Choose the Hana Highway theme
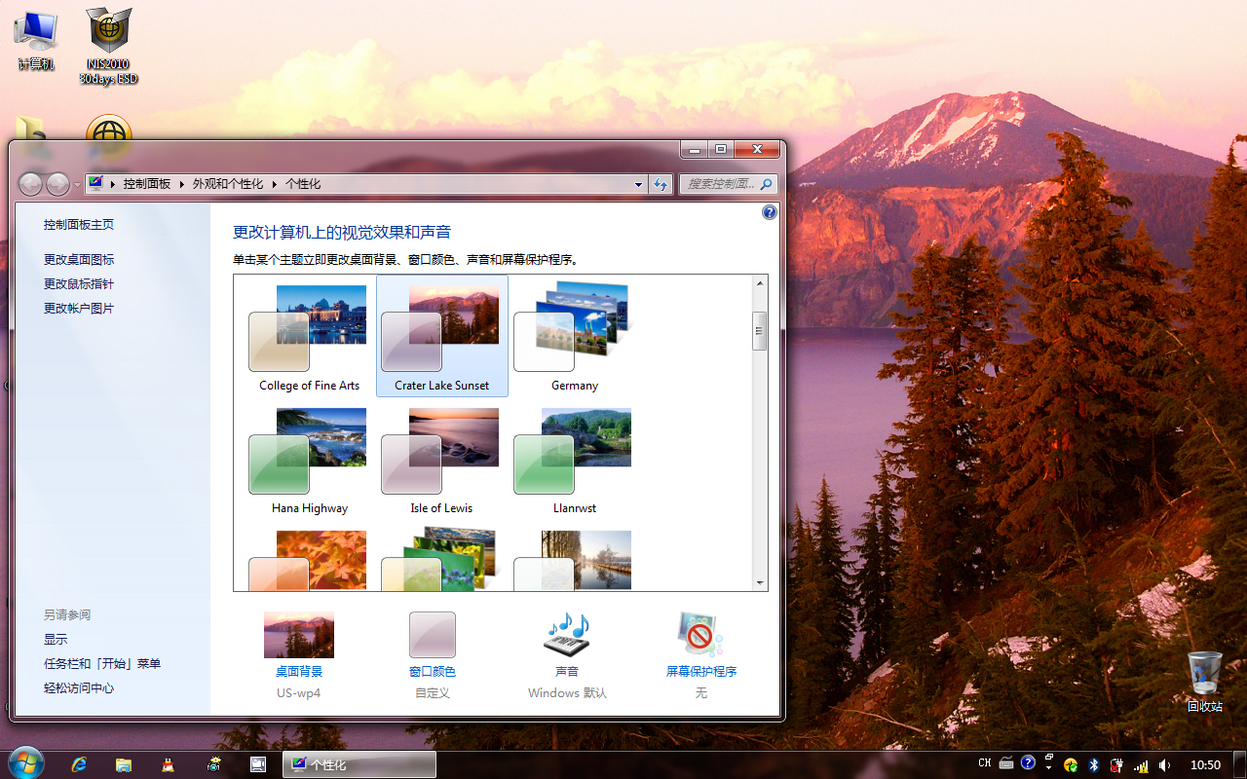Viewport: 1247px width, 779px height. click(x=309, y=460)
